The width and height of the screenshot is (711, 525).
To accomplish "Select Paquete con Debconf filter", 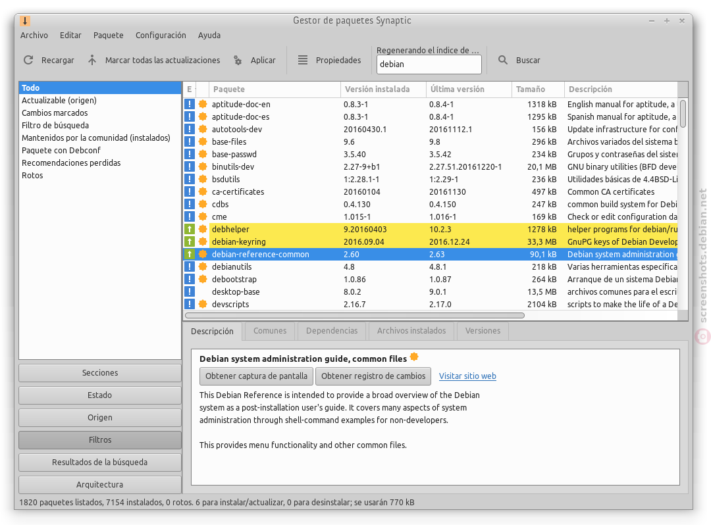I will click(x=100, y=151).
